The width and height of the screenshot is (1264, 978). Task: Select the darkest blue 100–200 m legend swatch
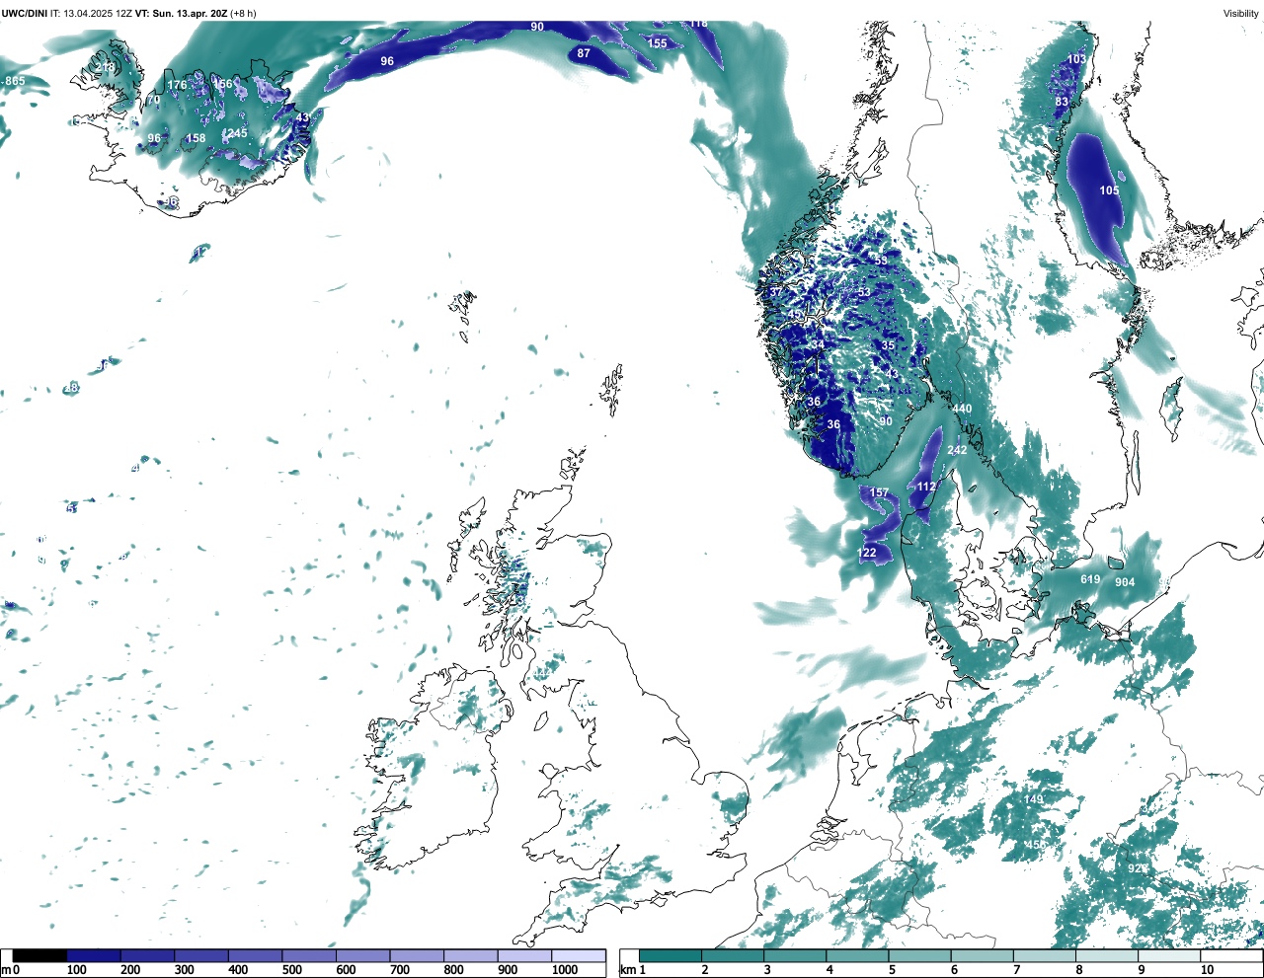94,955
